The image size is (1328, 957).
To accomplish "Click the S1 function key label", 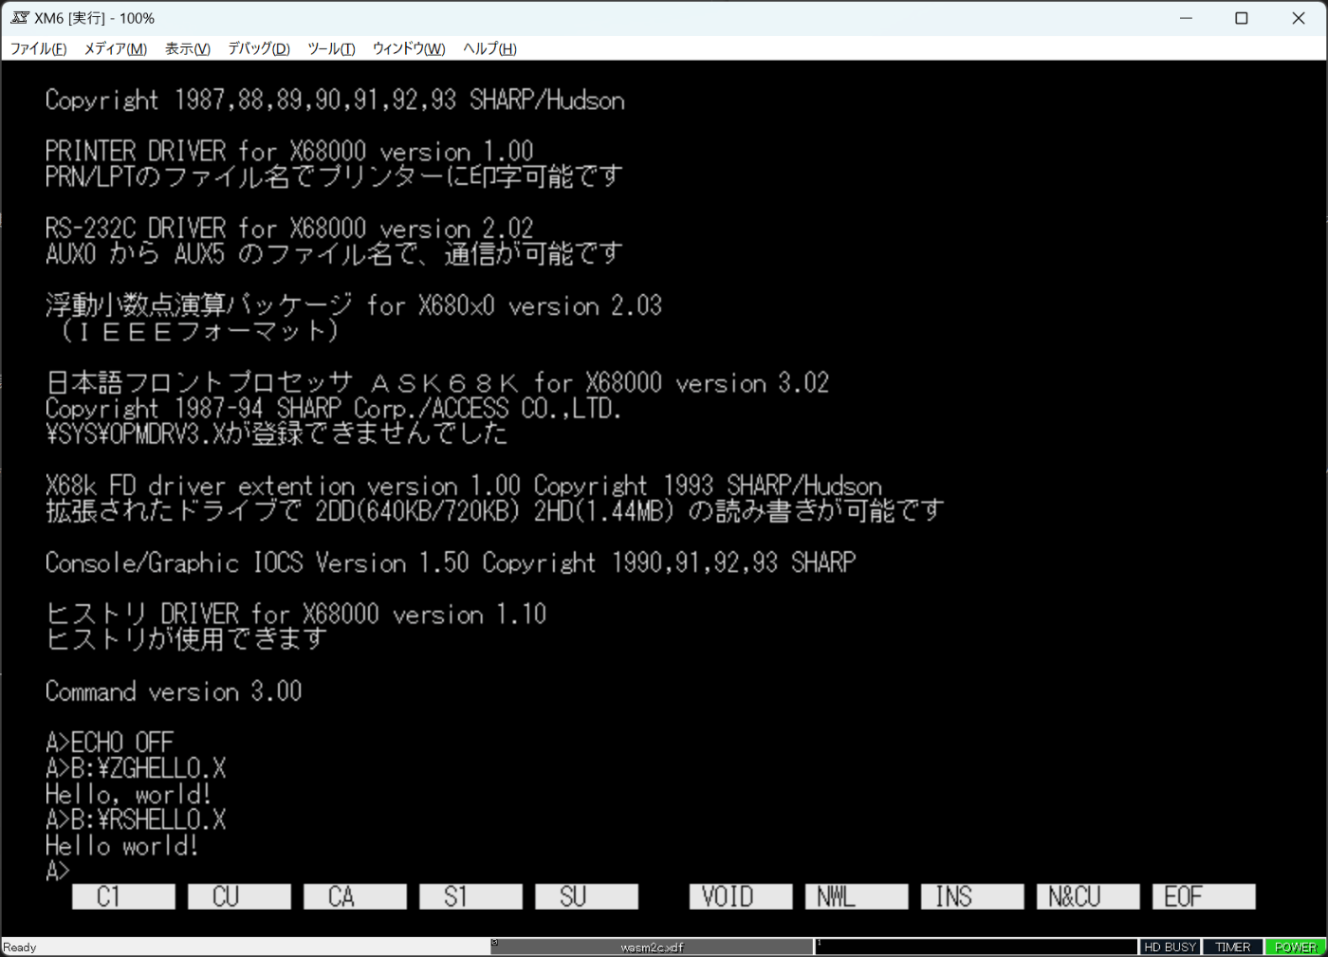I will 470,896.
